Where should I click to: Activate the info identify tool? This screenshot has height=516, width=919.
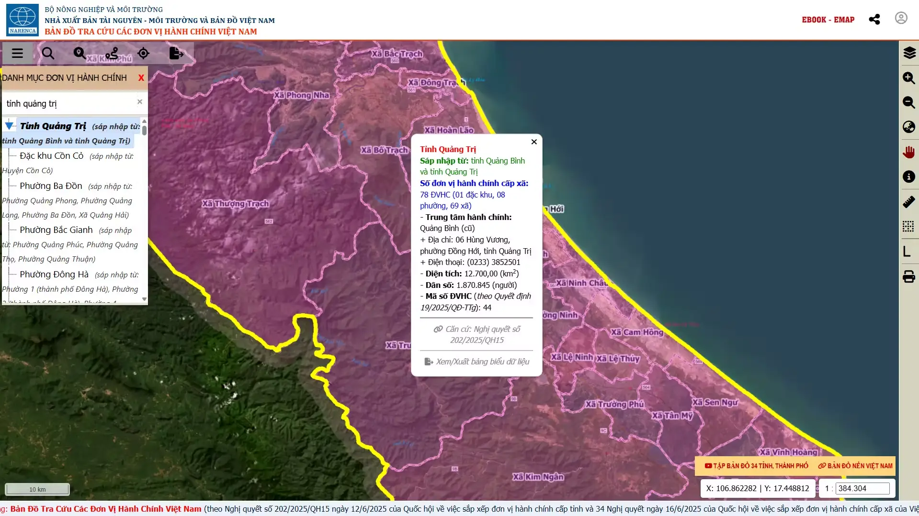coord(909,176)
